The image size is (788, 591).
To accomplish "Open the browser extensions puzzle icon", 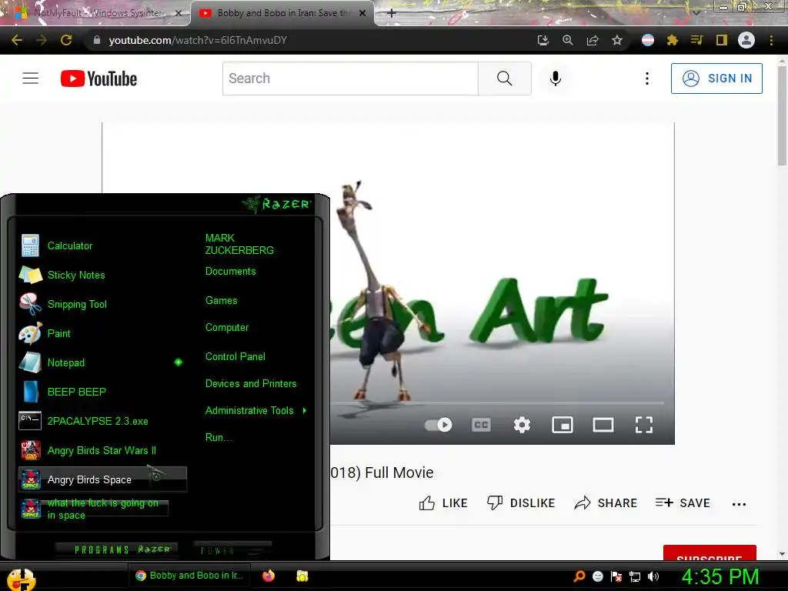I will pos(673,40).
